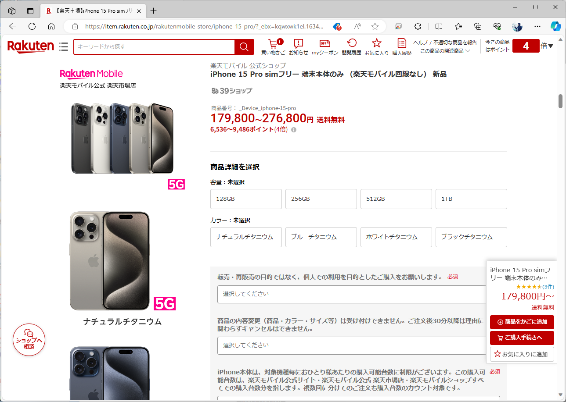Switch to the 楽天市場 iPhone 15 Pro tab
Screen dimensions: 566x402
pos(93,11)
